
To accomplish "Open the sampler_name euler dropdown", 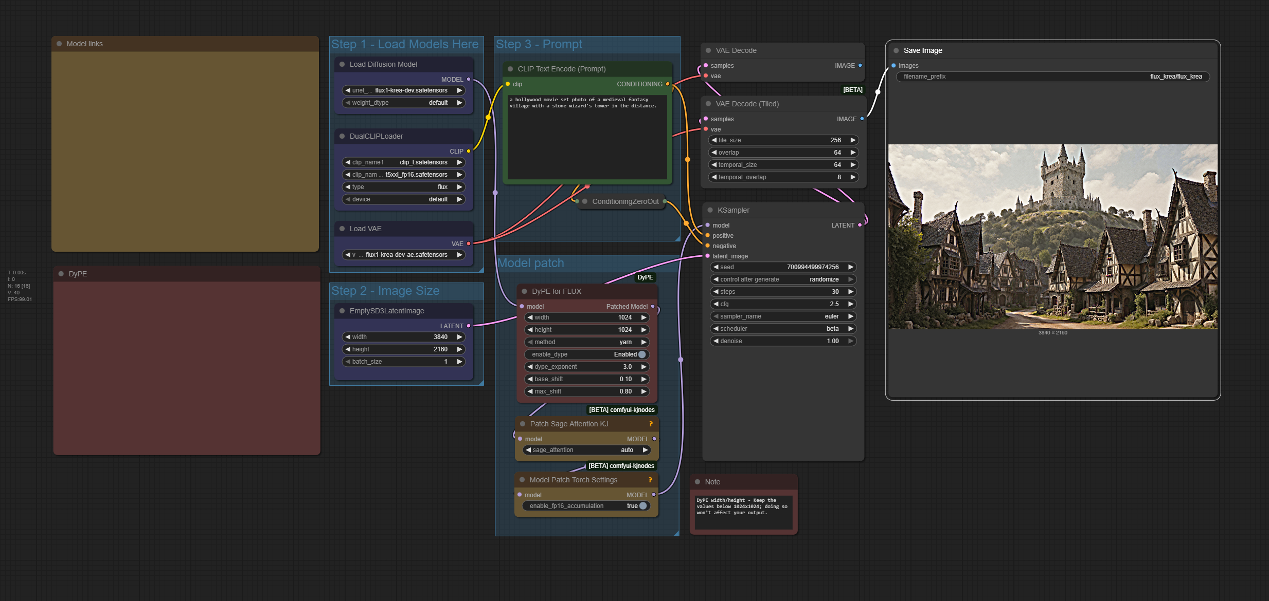I will 783,316.
